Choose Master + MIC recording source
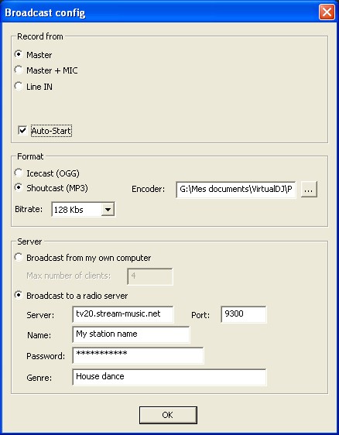 (x=19, y=70)
